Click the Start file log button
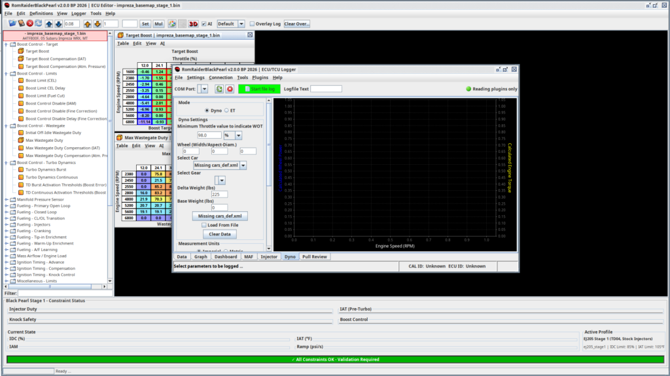The width and height of the screenshot is (670, 376). (x=260, y=88)
